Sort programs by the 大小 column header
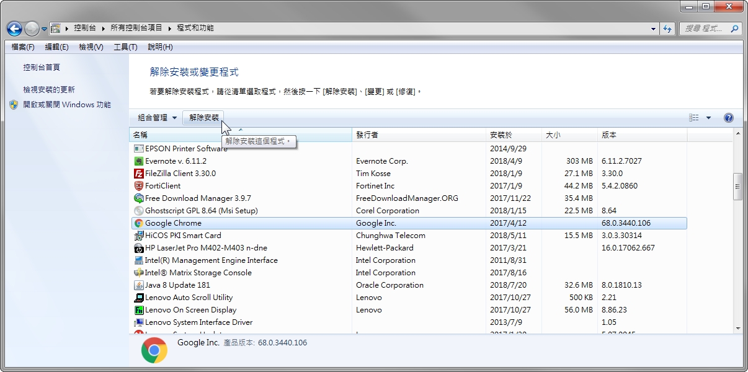 553,135
